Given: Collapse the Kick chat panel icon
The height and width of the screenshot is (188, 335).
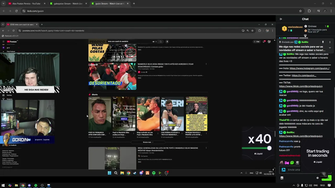Looking at the screenshot, I should pos(281,19).
